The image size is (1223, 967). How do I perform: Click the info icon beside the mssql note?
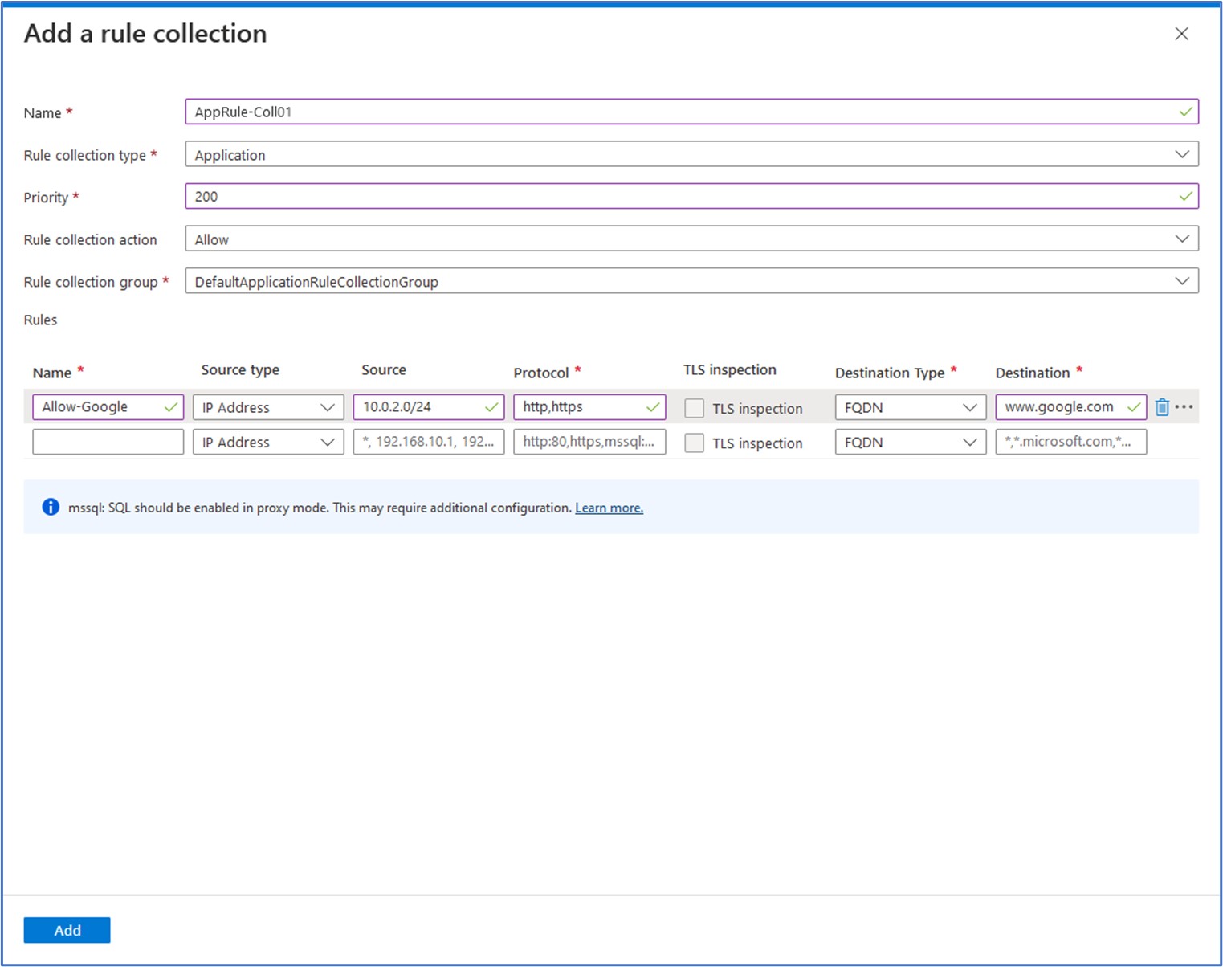click(x=50, y=507)
